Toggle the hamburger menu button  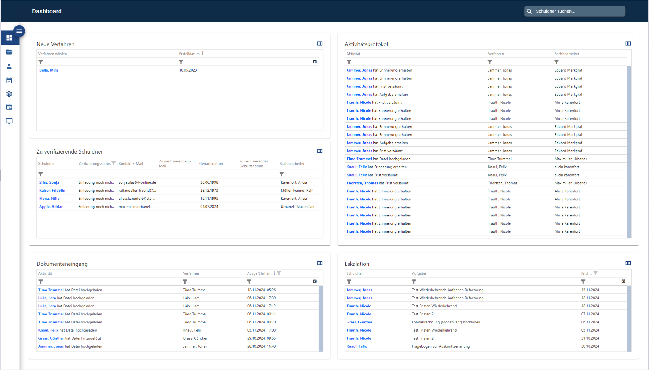(19, 31)
